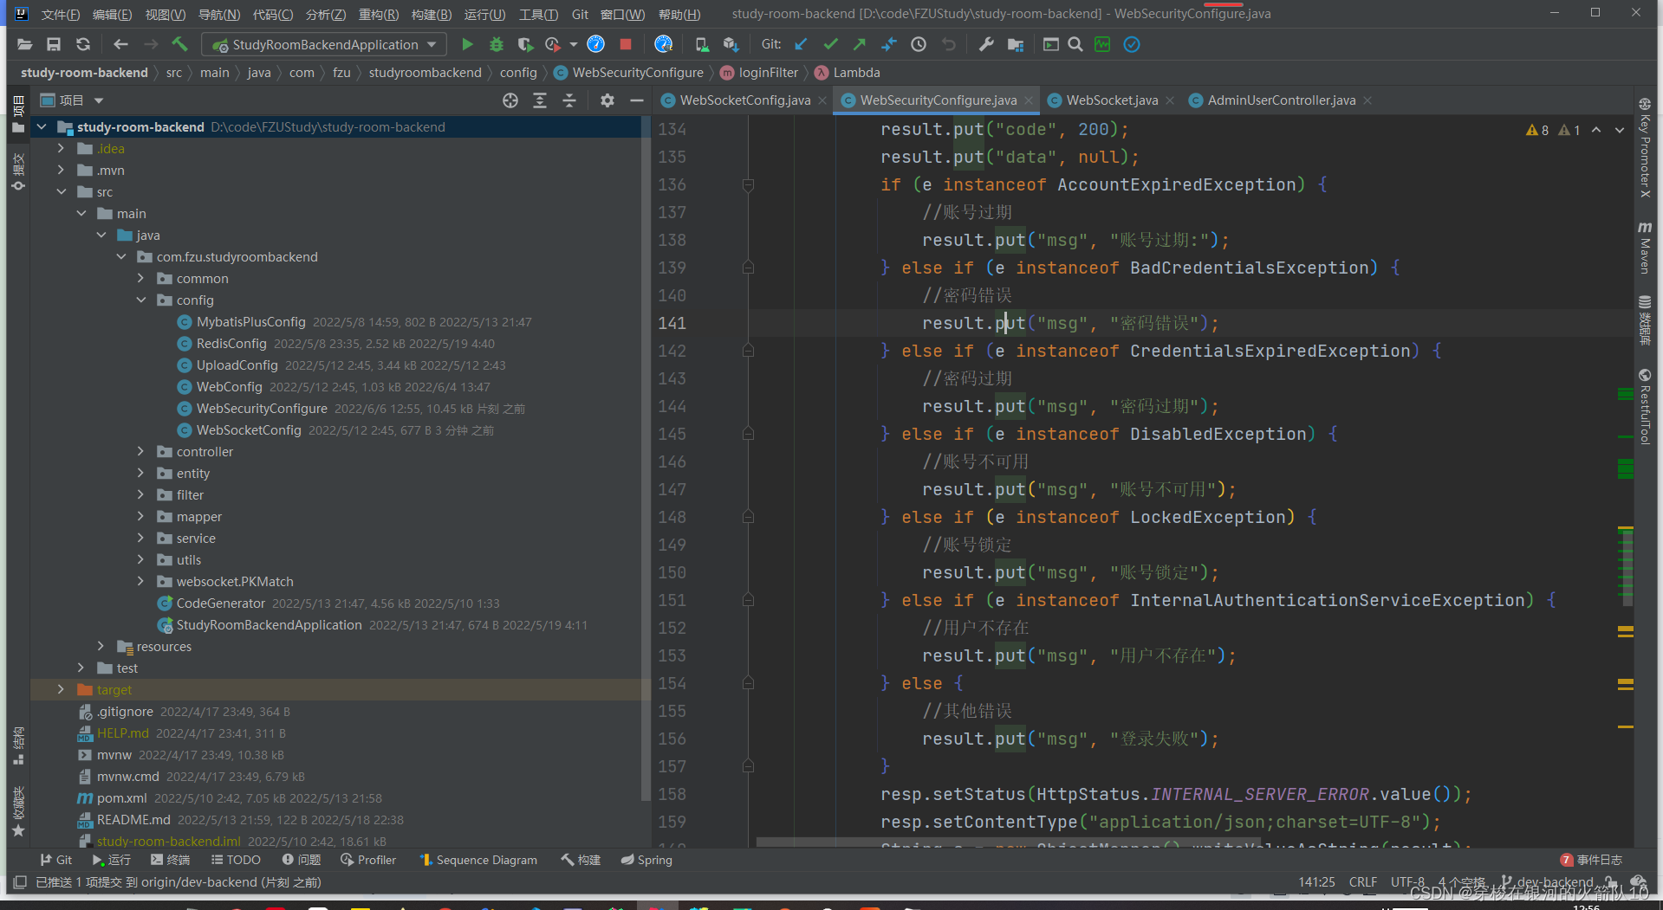Open the TODO tool window
1663x910 pixels.
click(x=236, y=860)
